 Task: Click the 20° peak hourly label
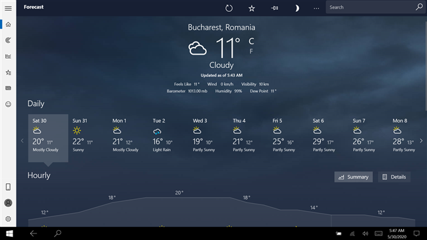coord(179,193)
